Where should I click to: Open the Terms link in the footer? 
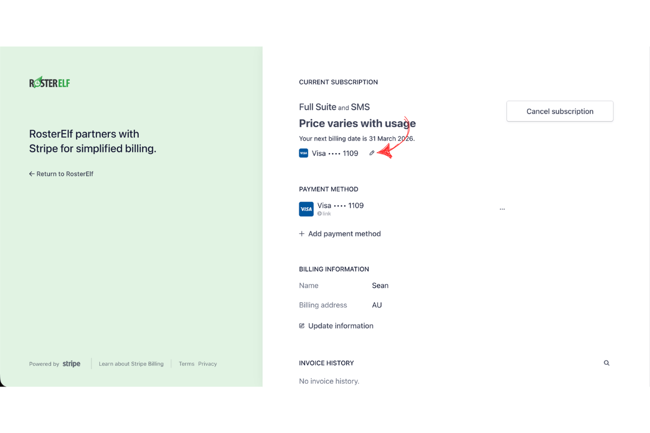coord(186,363)
